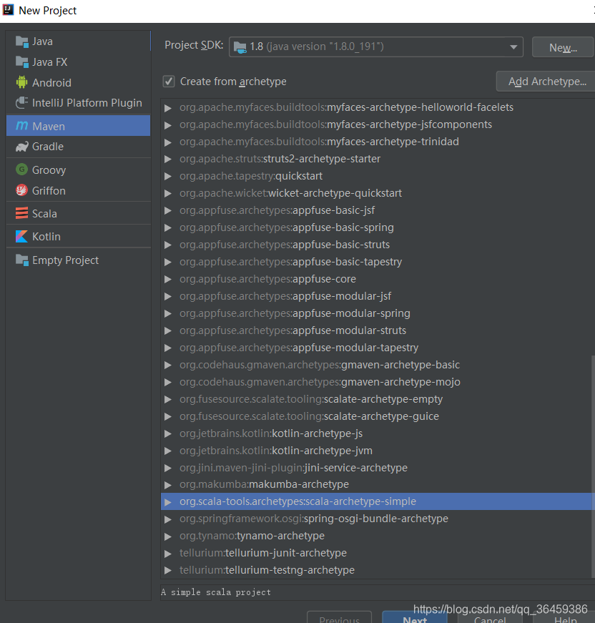595x623 pixels.
Task: Click the New... SDK button
Action: (x=562, y=47)
